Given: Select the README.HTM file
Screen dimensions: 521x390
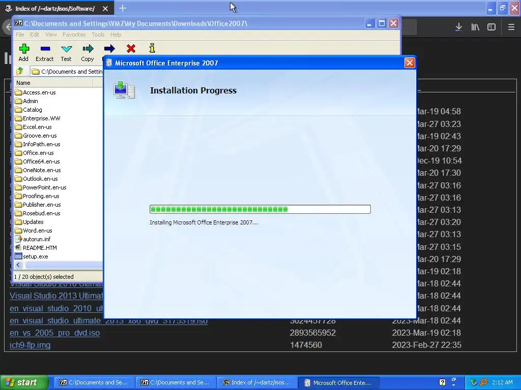Looking at the screenshot, I should click(x=36, y=248).
